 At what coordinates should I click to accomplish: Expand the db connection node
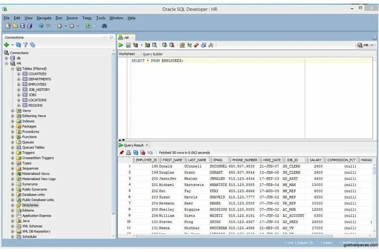[6, 58]
